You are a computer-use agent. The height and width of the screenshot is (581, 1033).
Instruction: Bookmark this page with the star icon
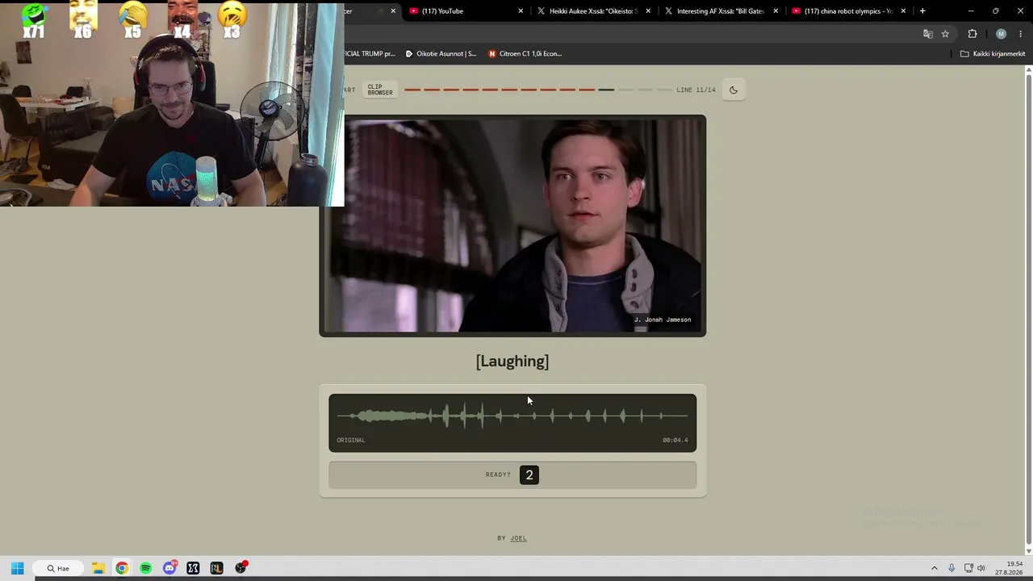(945, 34)
